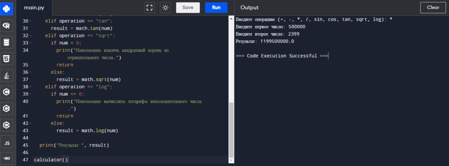This screenshot has width=449, height=166.
Task: Open the Go language compiler
Action: coord(6,158)
